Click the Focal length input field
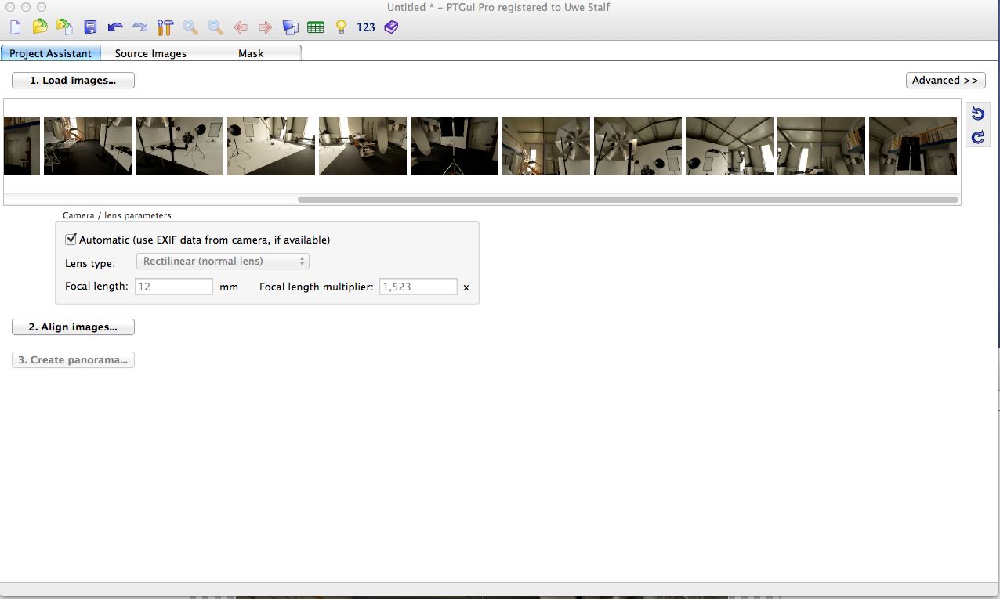The image size is (1000, 599). coord(174,287)
